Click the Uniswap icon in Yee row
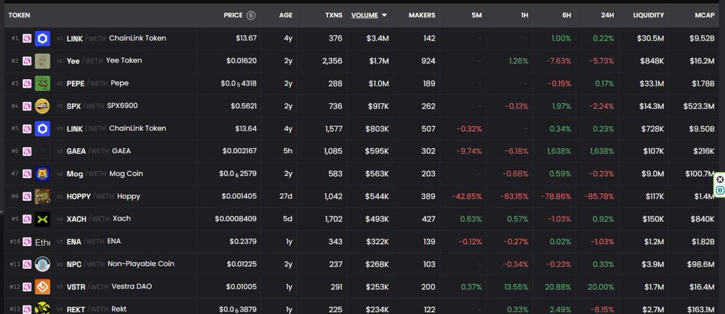Screen dimensions: 725x314 (27, 61)
